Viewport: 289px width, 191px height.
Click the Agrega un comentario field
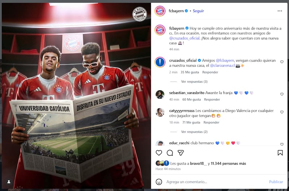216,182
